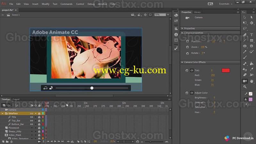Click the camera zoom slider handle
This screenshot has width=256, height=144.
92,88
